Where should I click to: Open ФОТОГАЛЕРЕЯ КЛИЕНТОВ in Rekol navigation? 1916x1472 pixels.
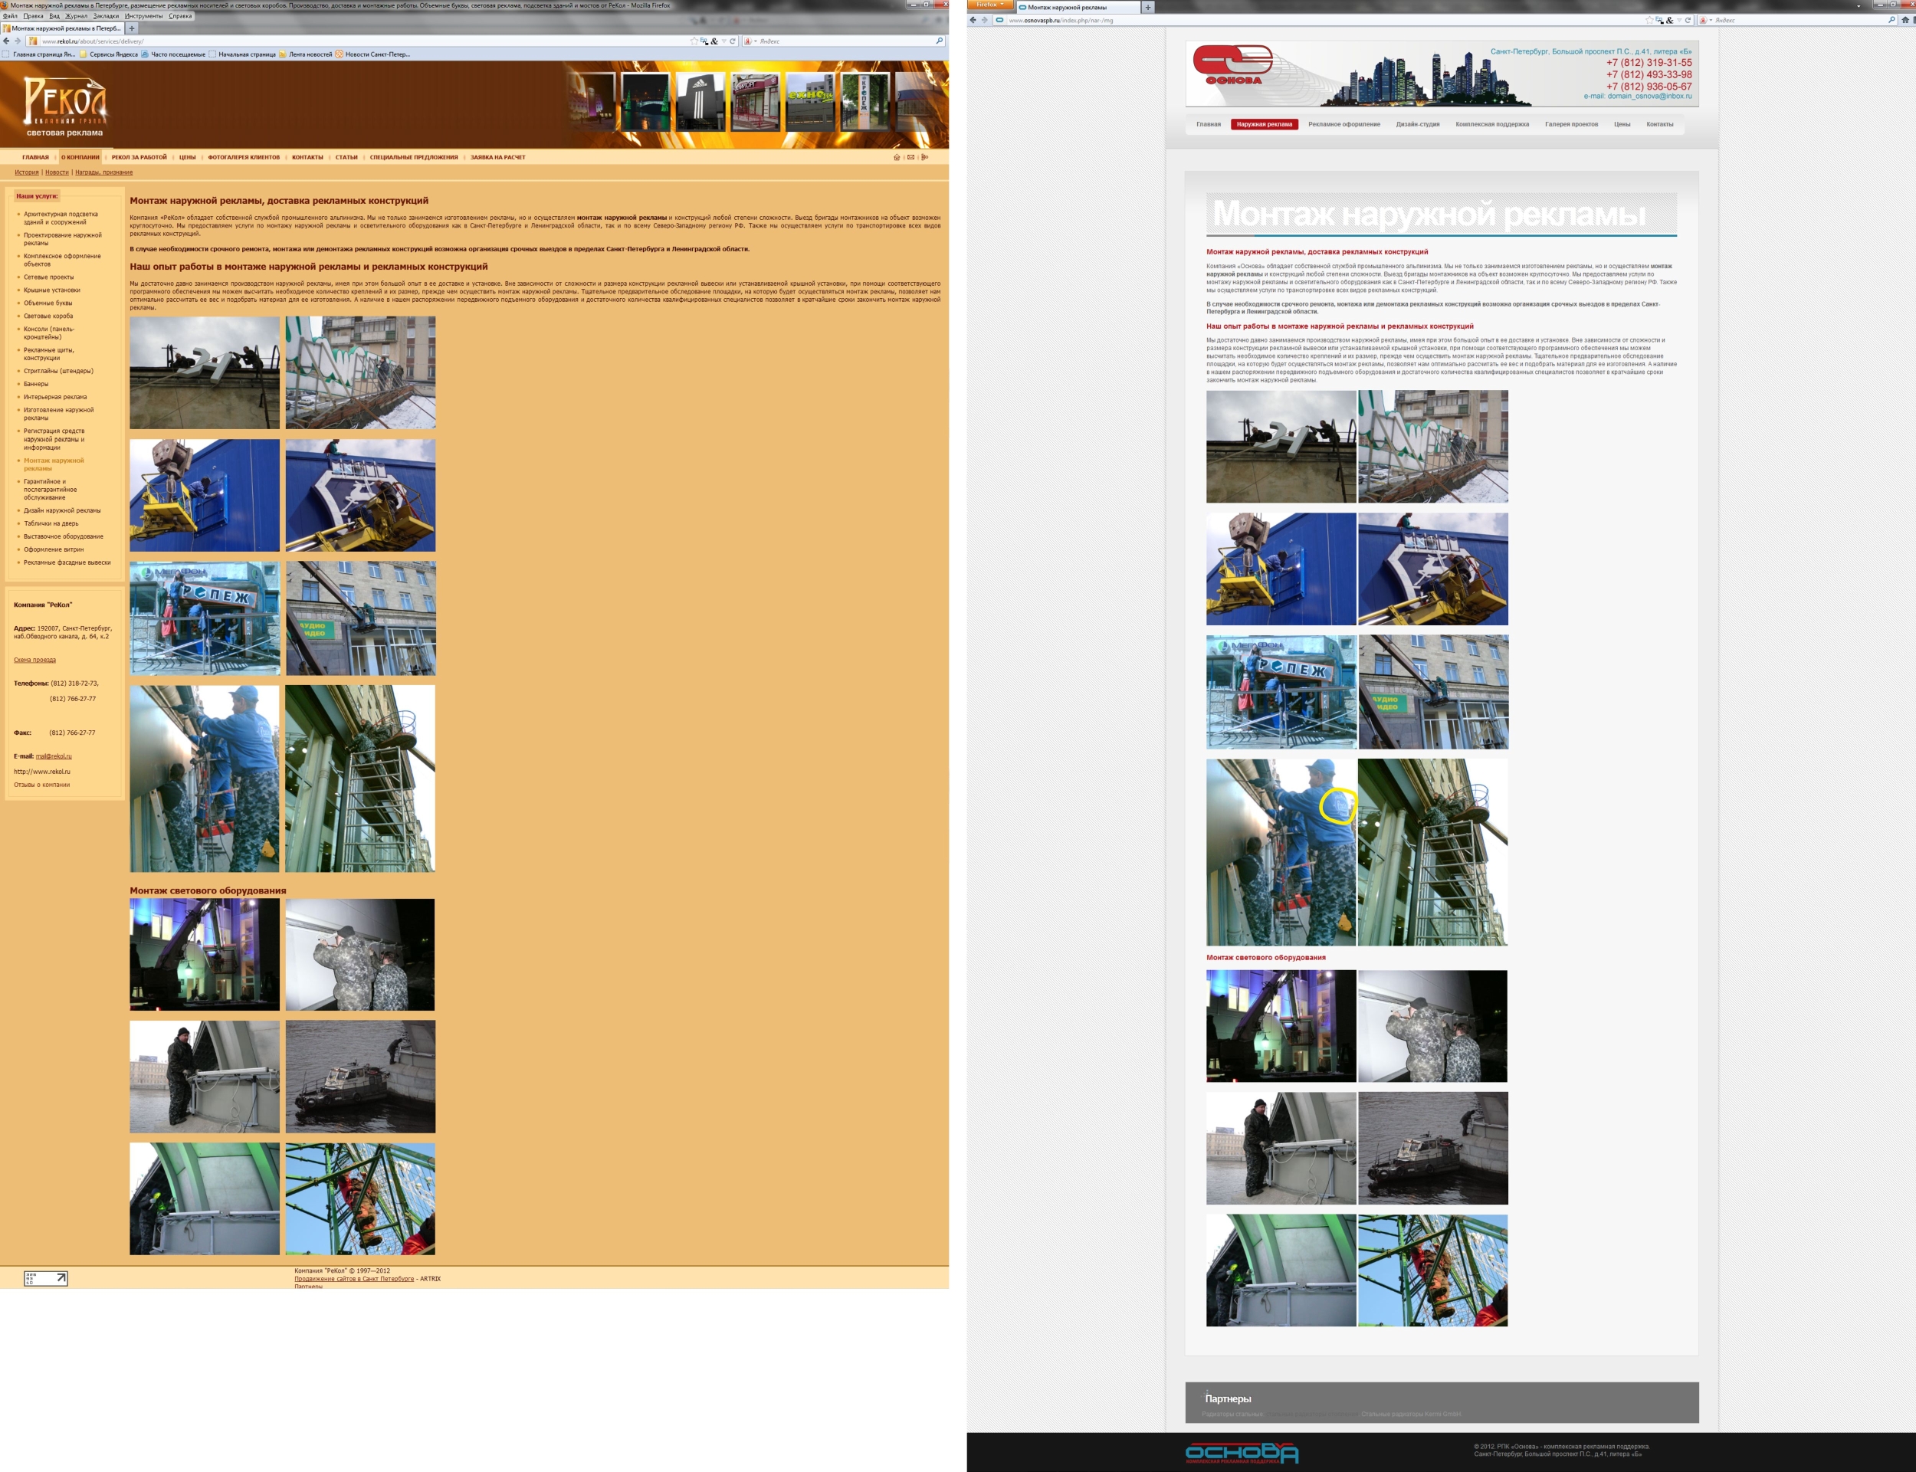[x=244, y=158]
